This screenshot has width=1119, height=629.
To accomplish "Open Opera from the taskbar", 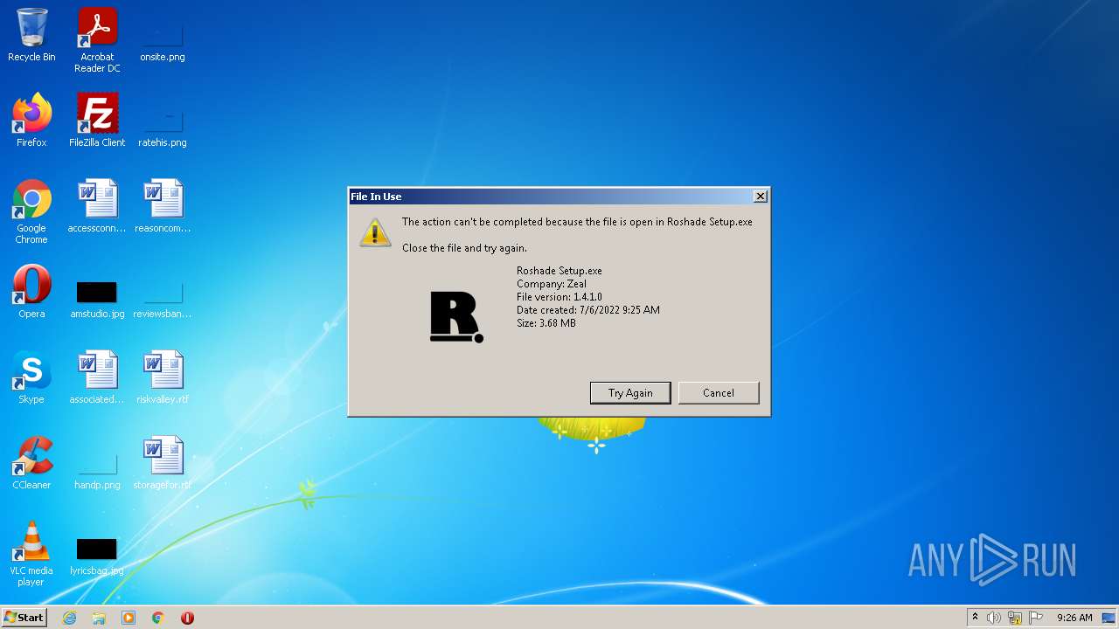I will [x=187, y=618].
